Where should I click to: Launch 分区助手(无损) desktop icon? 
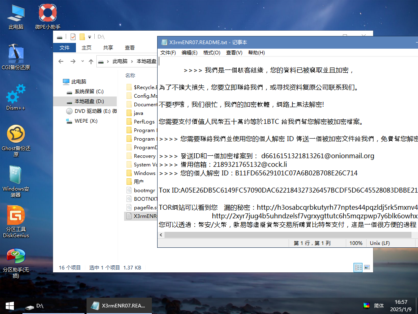pos(16,263)
